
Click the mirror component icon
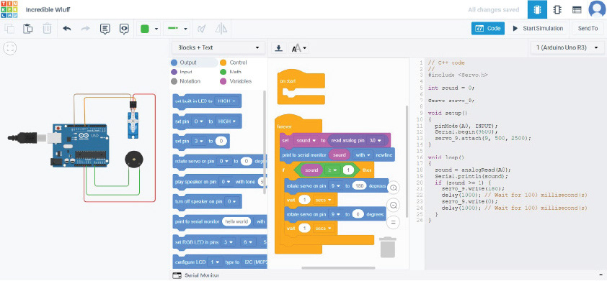click(x=221, y=29)
